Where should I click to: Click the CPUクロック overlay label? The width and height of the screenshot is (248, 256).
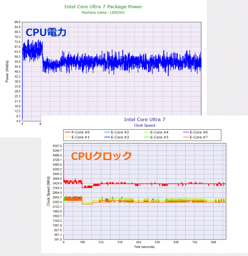tap(101, 156)
